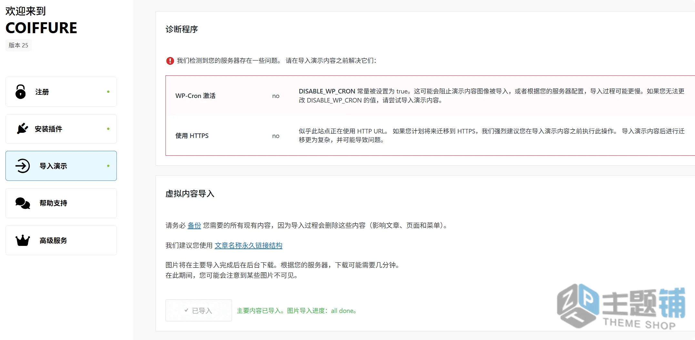Click the DISABLE_WP_CRON description text
The width and height of the screenshot is (695, 340).
coord(492,96)
